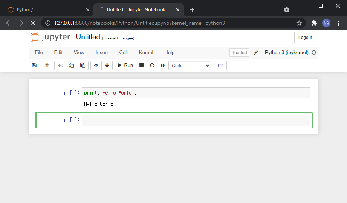Move selected cell down arrow
The width and height of the screenshot is (347, 203).
107,65
